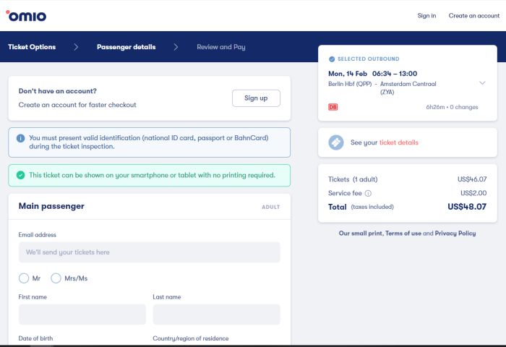Screen dimensions: 506x347
Task: Click the Total price US$48.07
Action: click(x=467, y=207)
